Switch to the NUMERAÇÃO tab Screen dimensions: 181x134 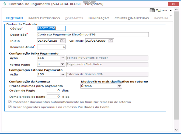tap(99, 18)
